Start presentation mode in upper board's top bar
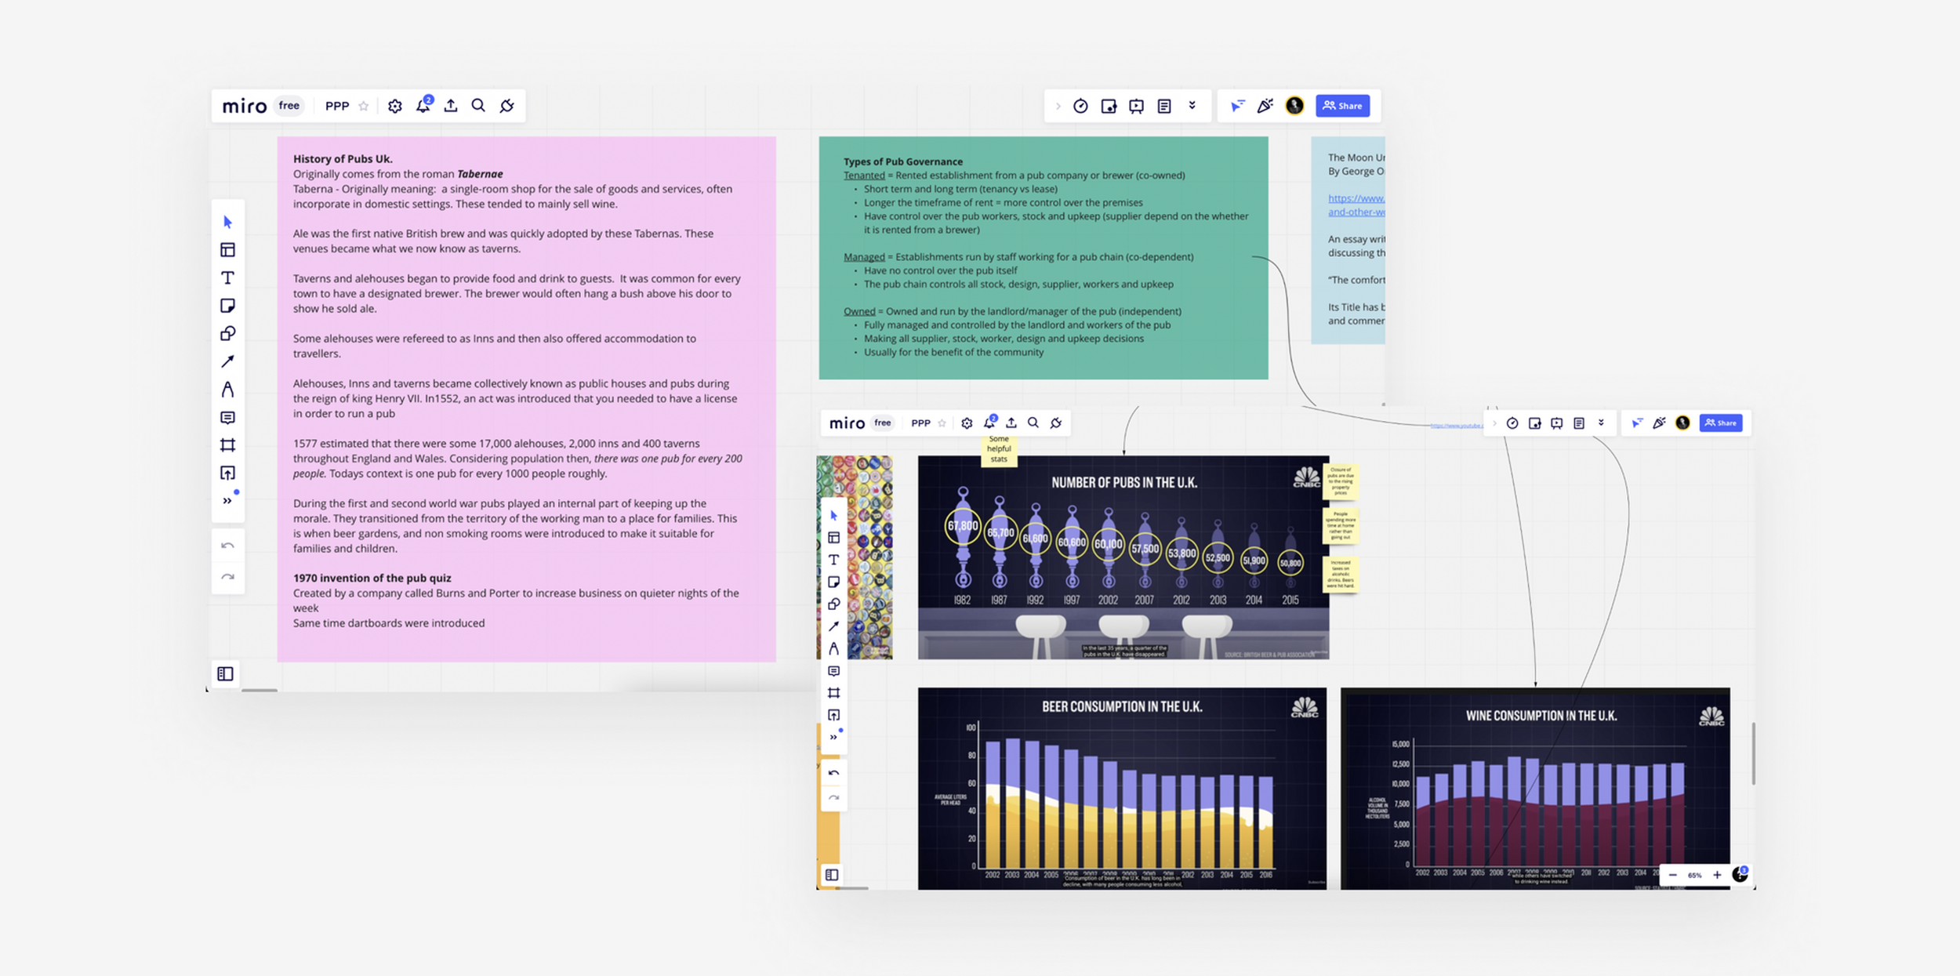The width and height of the screenshot is (1960, 976). click(1136, 106)
